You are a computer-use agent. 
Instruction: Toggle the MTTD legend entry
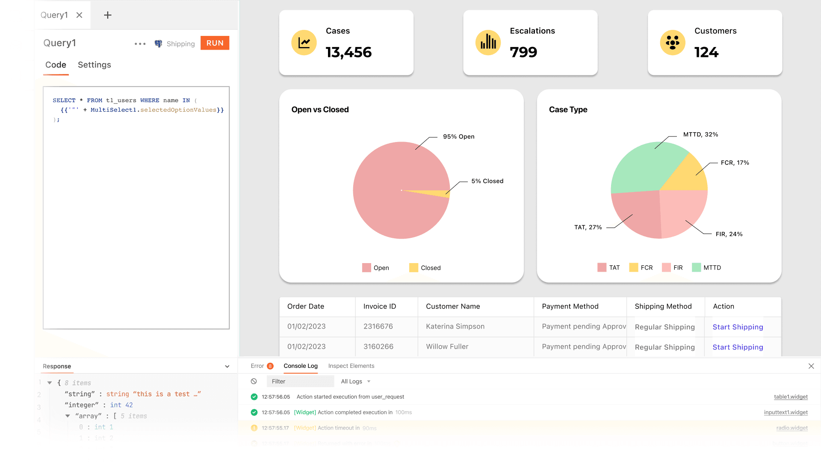click(x=707, y=267)
